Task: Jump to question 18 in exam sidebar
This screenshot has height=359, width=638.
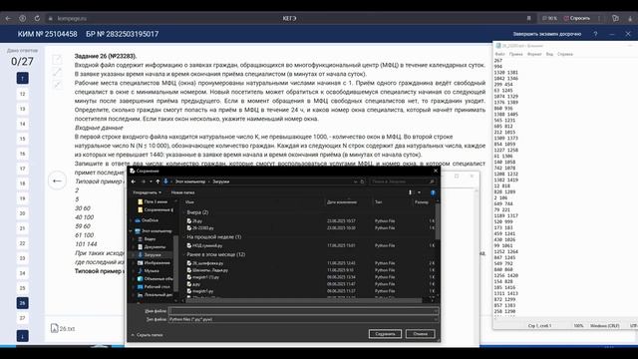Action: (22, 183)
